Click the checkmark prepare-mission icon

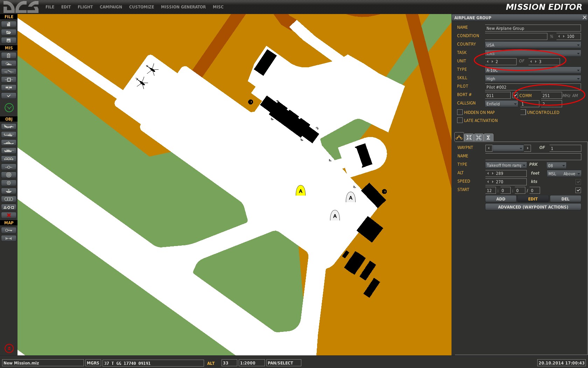pyautogui.click(x=9, y=96)
